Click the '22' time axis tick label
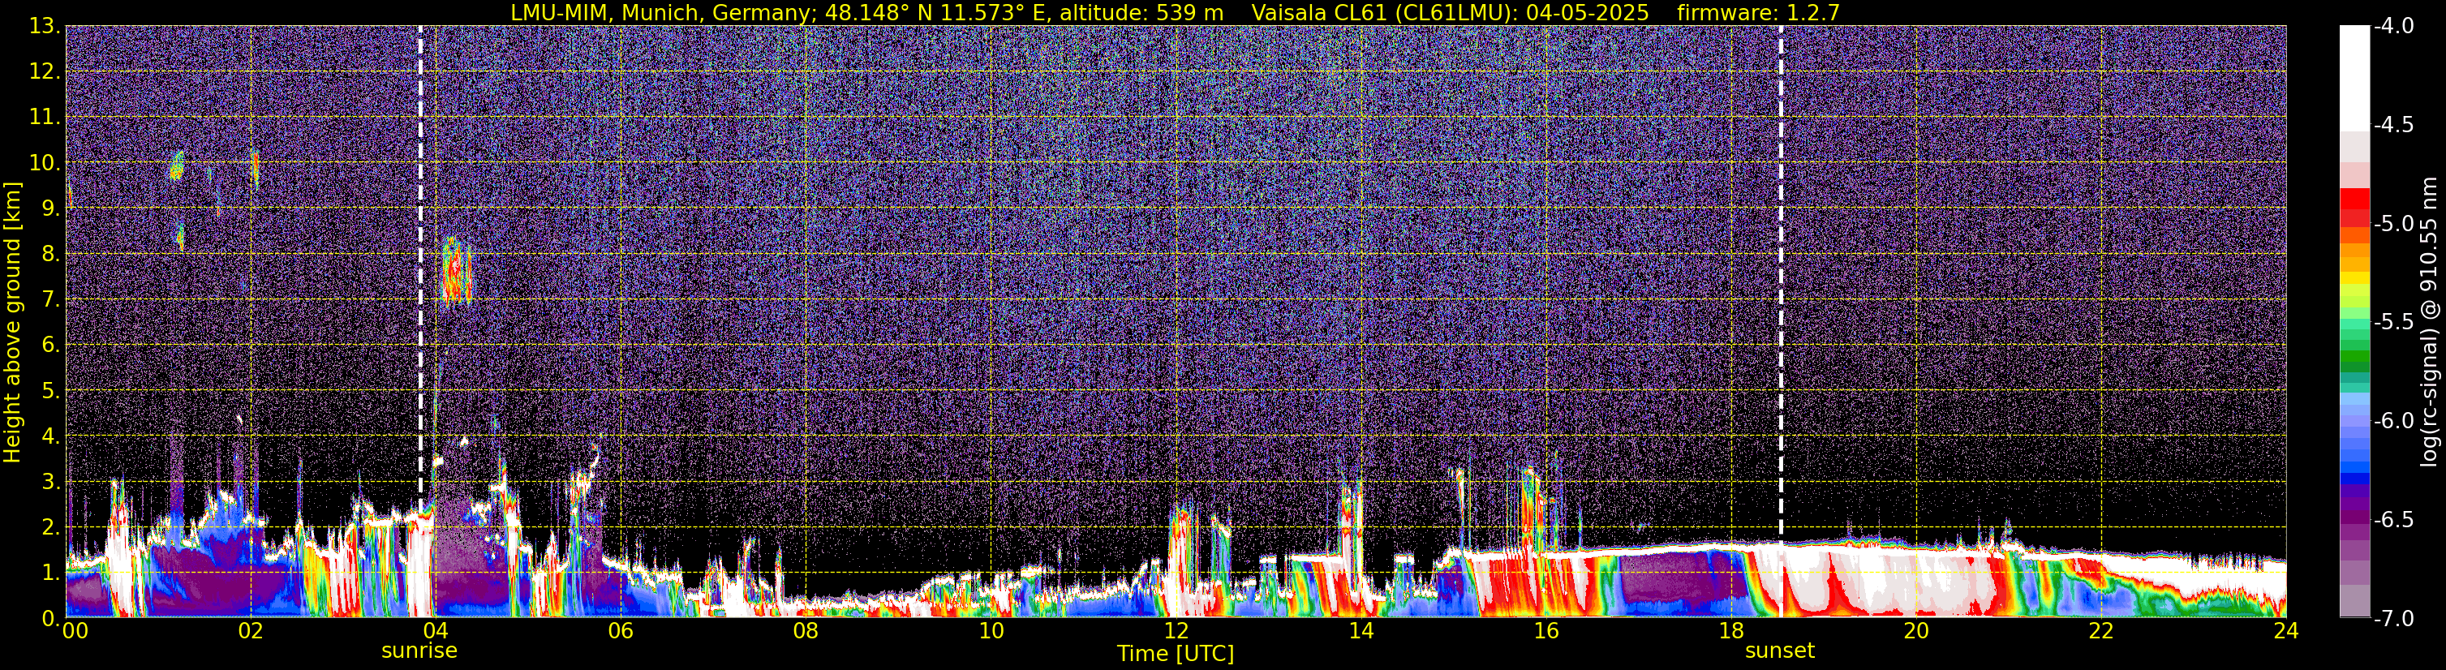Screen dimensions: 2446x670 2102,631
